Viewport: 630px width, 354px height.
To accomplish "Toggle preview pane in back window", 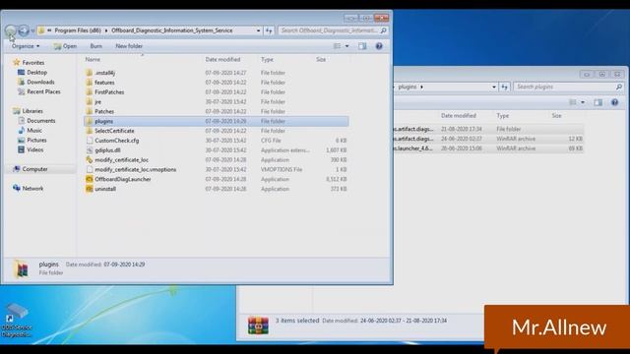I will click(598, 102).
